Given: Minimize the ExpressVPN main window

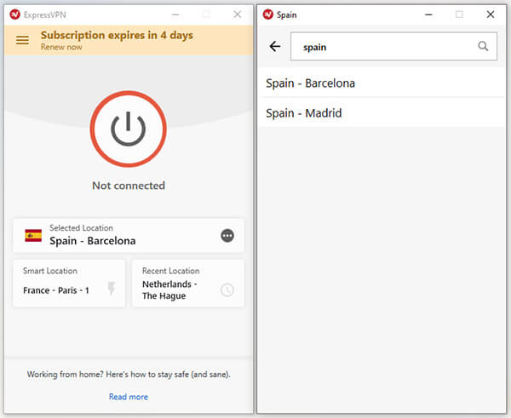Looking at the screenshot, I should click(175, 14).
